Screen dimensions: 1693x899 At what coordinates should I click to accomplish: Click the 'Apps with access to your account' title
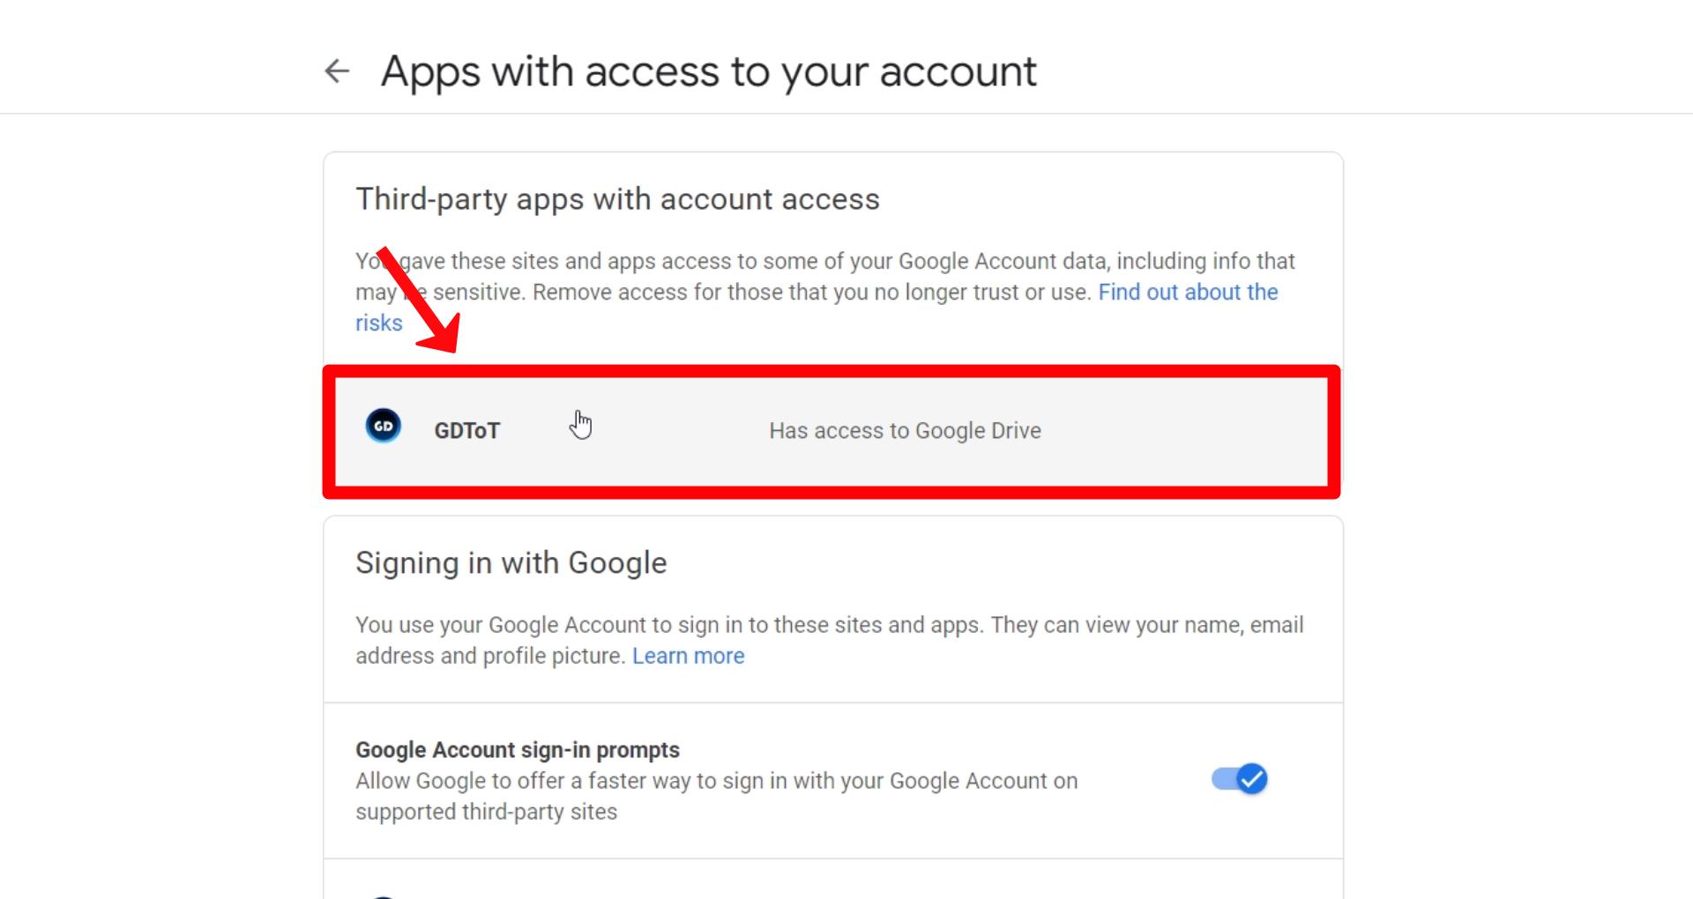click(x=708, y=71)
